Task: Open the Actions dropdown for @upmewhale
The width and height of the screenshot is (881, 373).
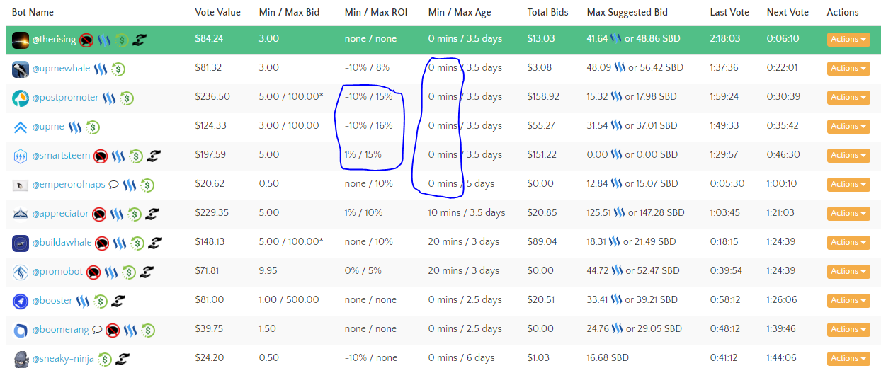Action: pos(848,69)
